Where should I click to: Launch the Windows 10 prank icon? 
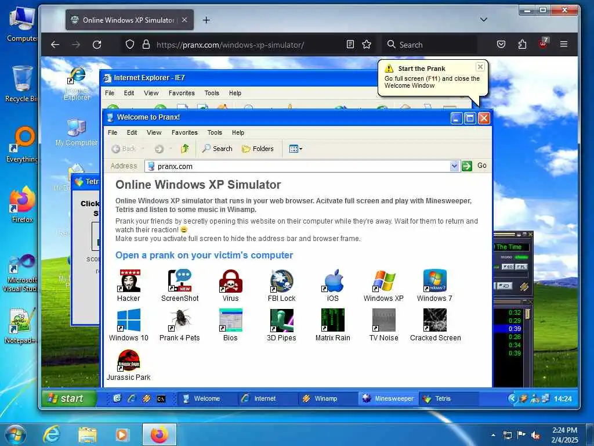click(128, 325)
